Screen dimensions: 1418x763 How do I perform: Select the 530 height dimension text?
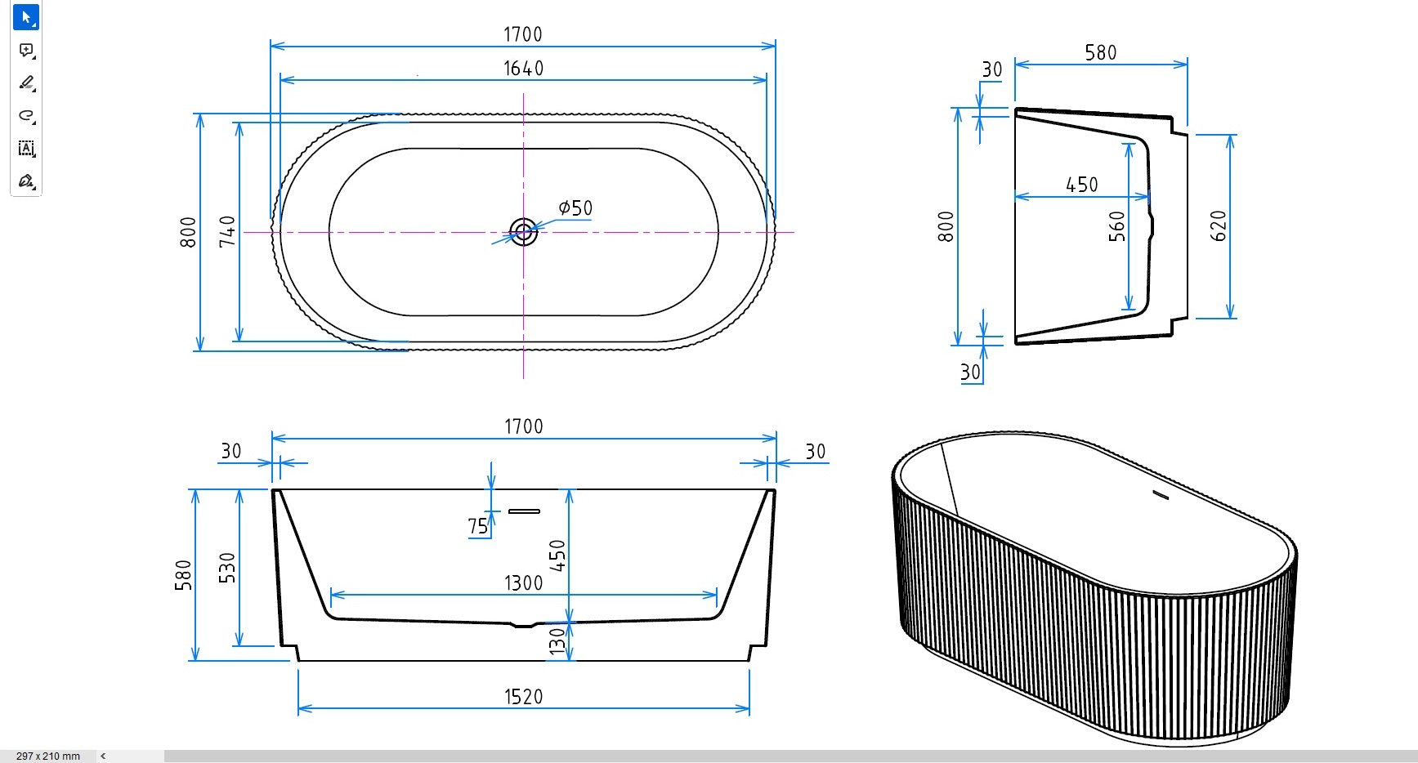pyautogui.click(x=227, y=568)
